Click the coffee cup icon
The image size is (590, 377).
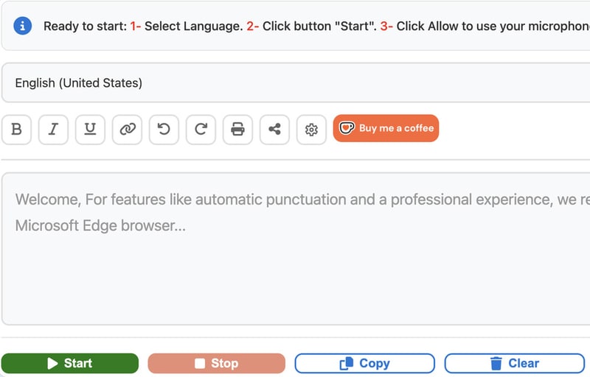pyautogui.click(x=347, y=128)
